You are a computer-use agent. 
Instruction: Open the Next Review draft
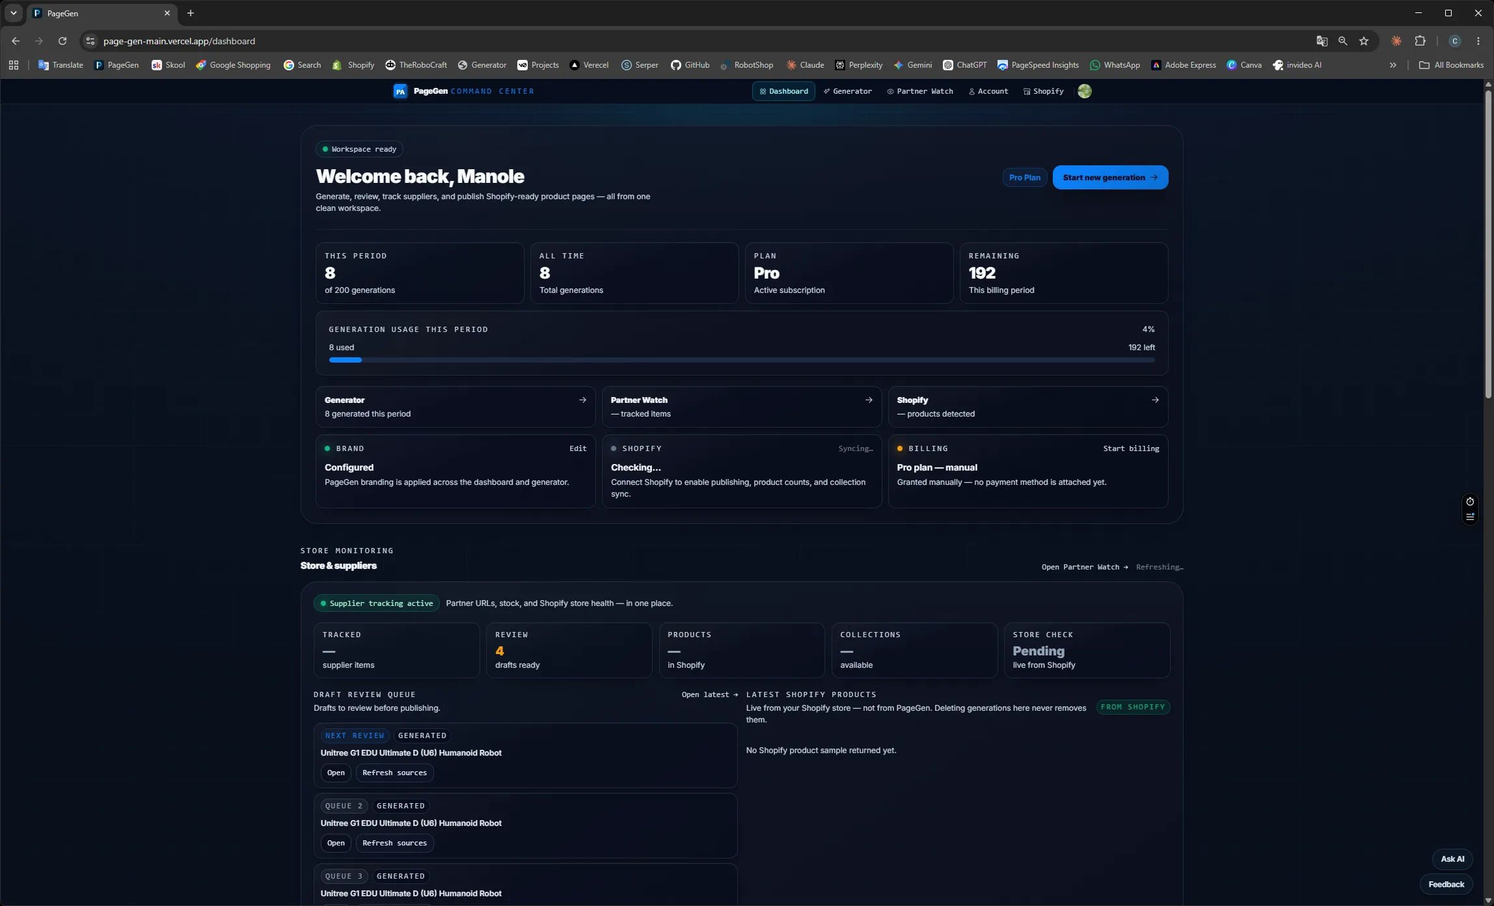pos(336,773)
